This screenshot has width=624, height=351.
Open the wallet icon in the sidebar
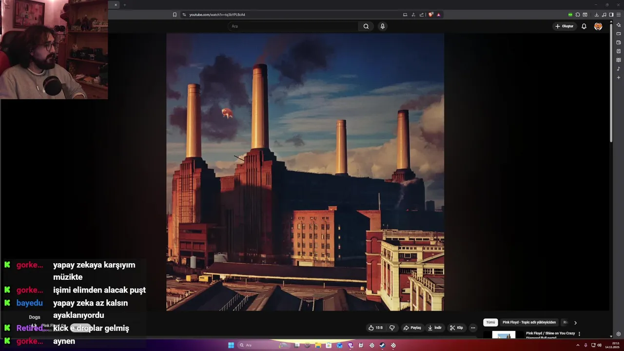619,42
